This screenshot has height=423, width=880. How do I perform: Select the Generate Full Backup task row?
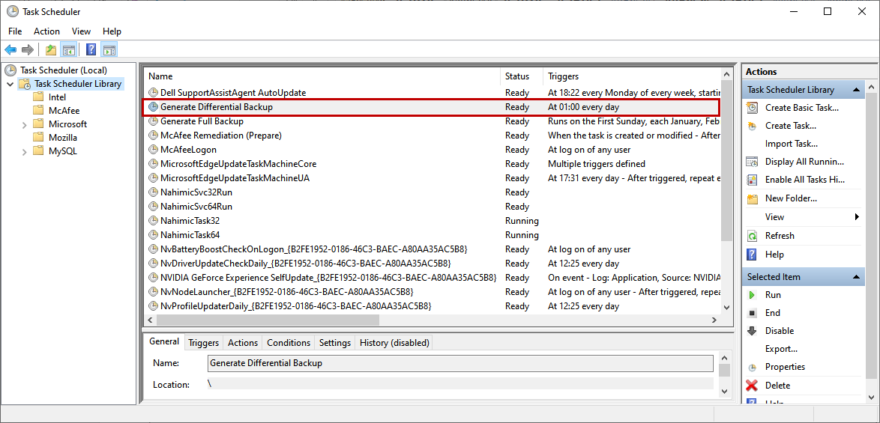pos(202,121)
